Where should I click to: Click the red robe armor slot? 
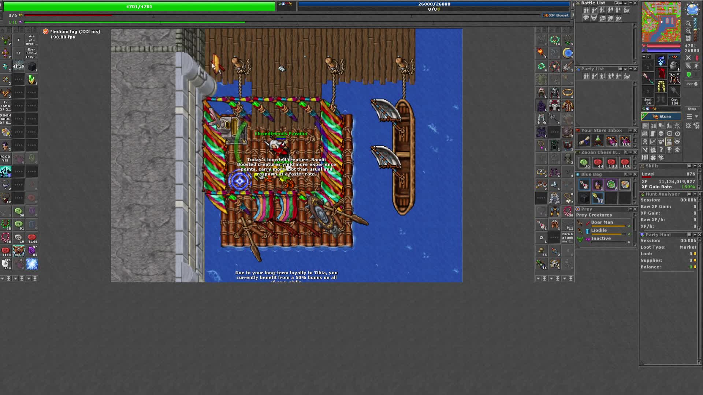tap(661, 74)
